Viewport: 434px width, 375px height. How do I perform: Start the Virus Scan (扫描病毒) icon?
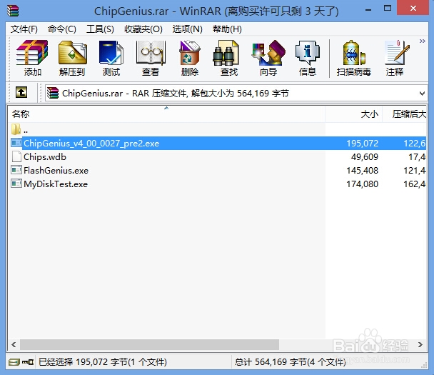353,58
